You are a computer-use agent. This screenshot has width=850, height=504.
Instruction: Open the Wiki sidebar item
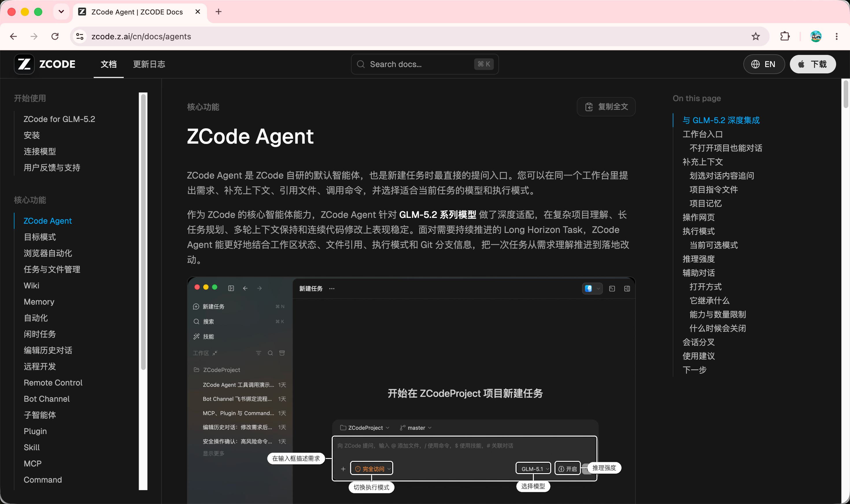point(32,286)
